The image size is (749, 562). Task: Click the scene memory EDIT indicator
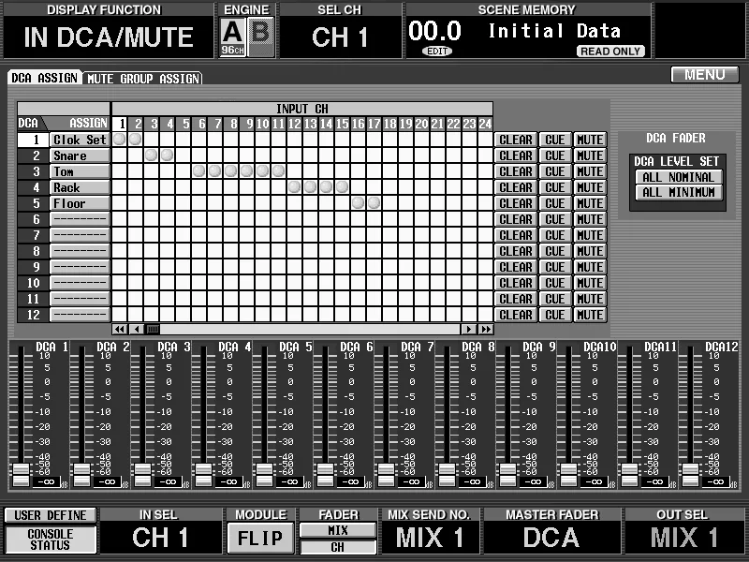[x=437, y=52]
